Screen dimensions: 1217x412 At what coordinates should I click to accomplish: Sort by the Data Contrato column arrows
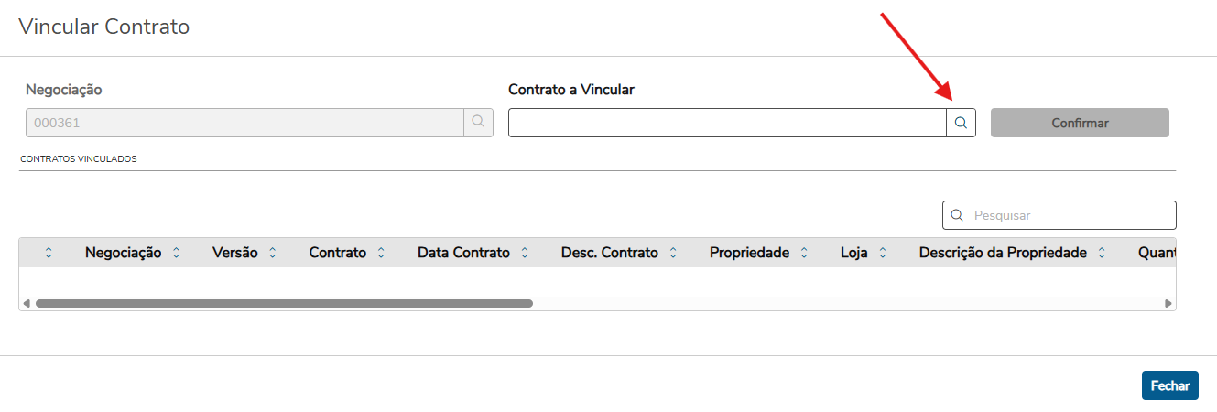(x=525, y=253)
